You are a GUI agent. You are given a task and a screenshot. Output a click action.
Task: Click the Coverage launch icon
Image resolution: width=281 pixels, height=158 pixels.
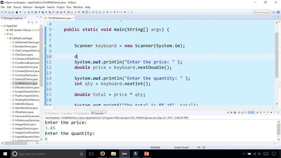43,12
